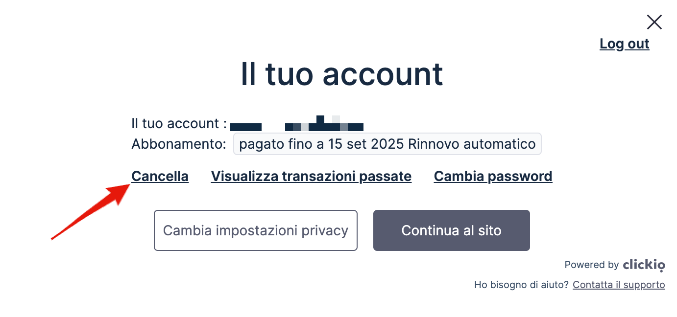Click the Abbonamento label
Screen dimensions: 677x317
179,144
